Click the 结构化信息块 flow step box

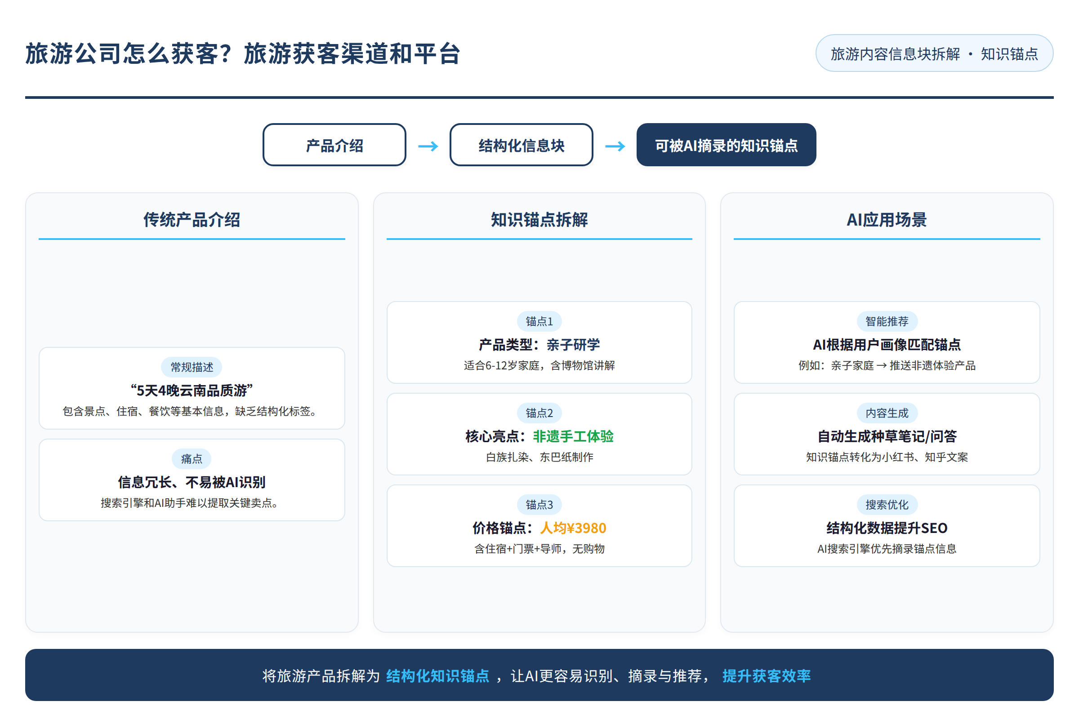521,145
